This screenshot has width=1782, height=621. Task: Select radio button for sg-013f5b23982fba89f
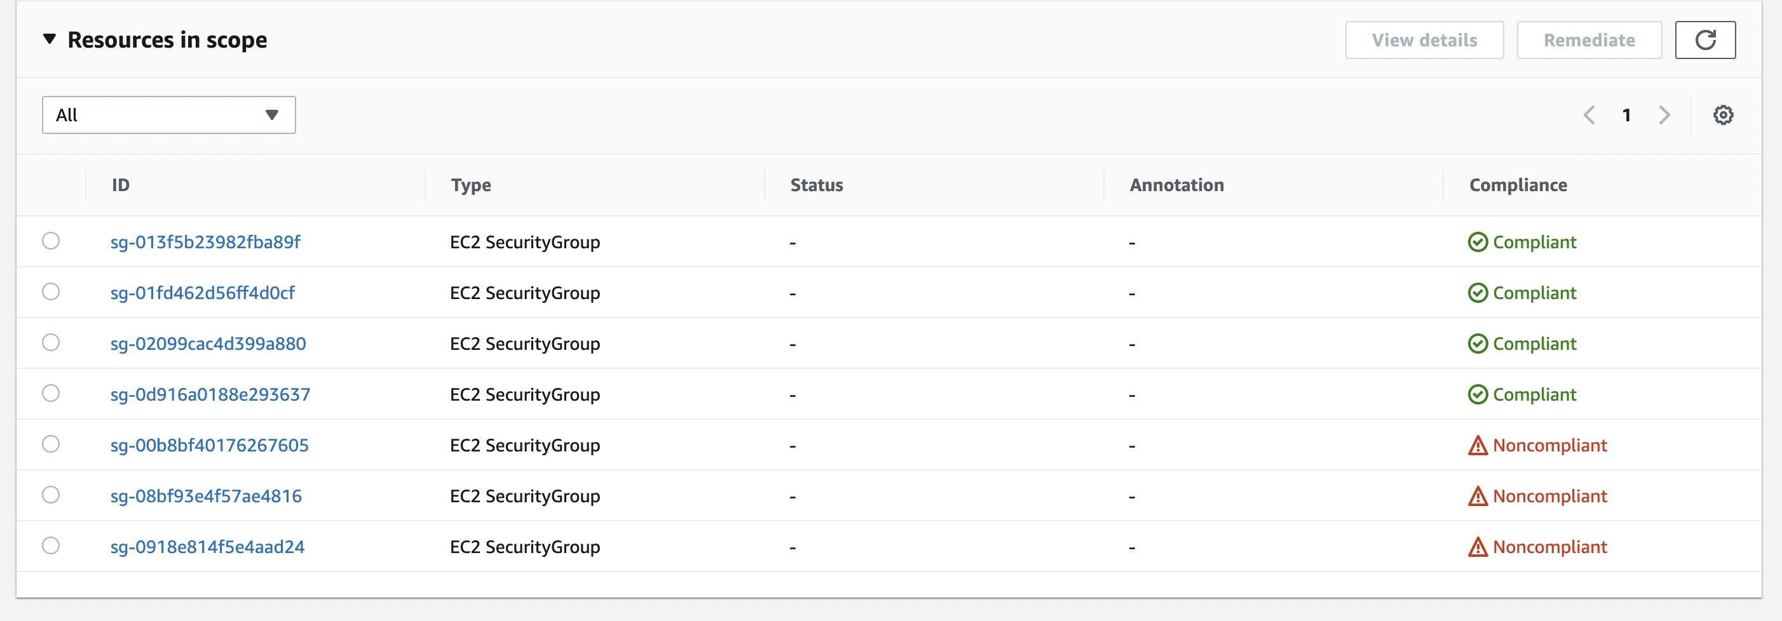point(50,241)
